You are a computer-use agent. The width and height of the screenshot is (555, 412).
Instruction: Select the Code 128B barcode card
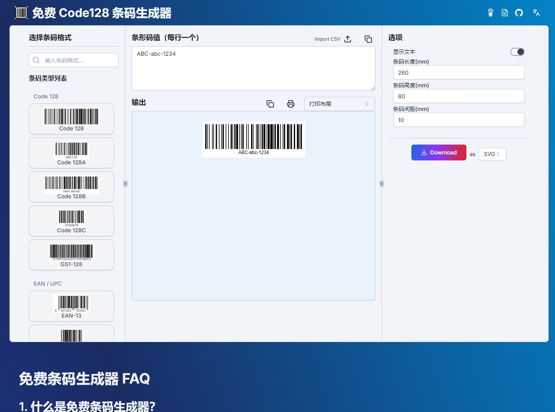point(71,187)
